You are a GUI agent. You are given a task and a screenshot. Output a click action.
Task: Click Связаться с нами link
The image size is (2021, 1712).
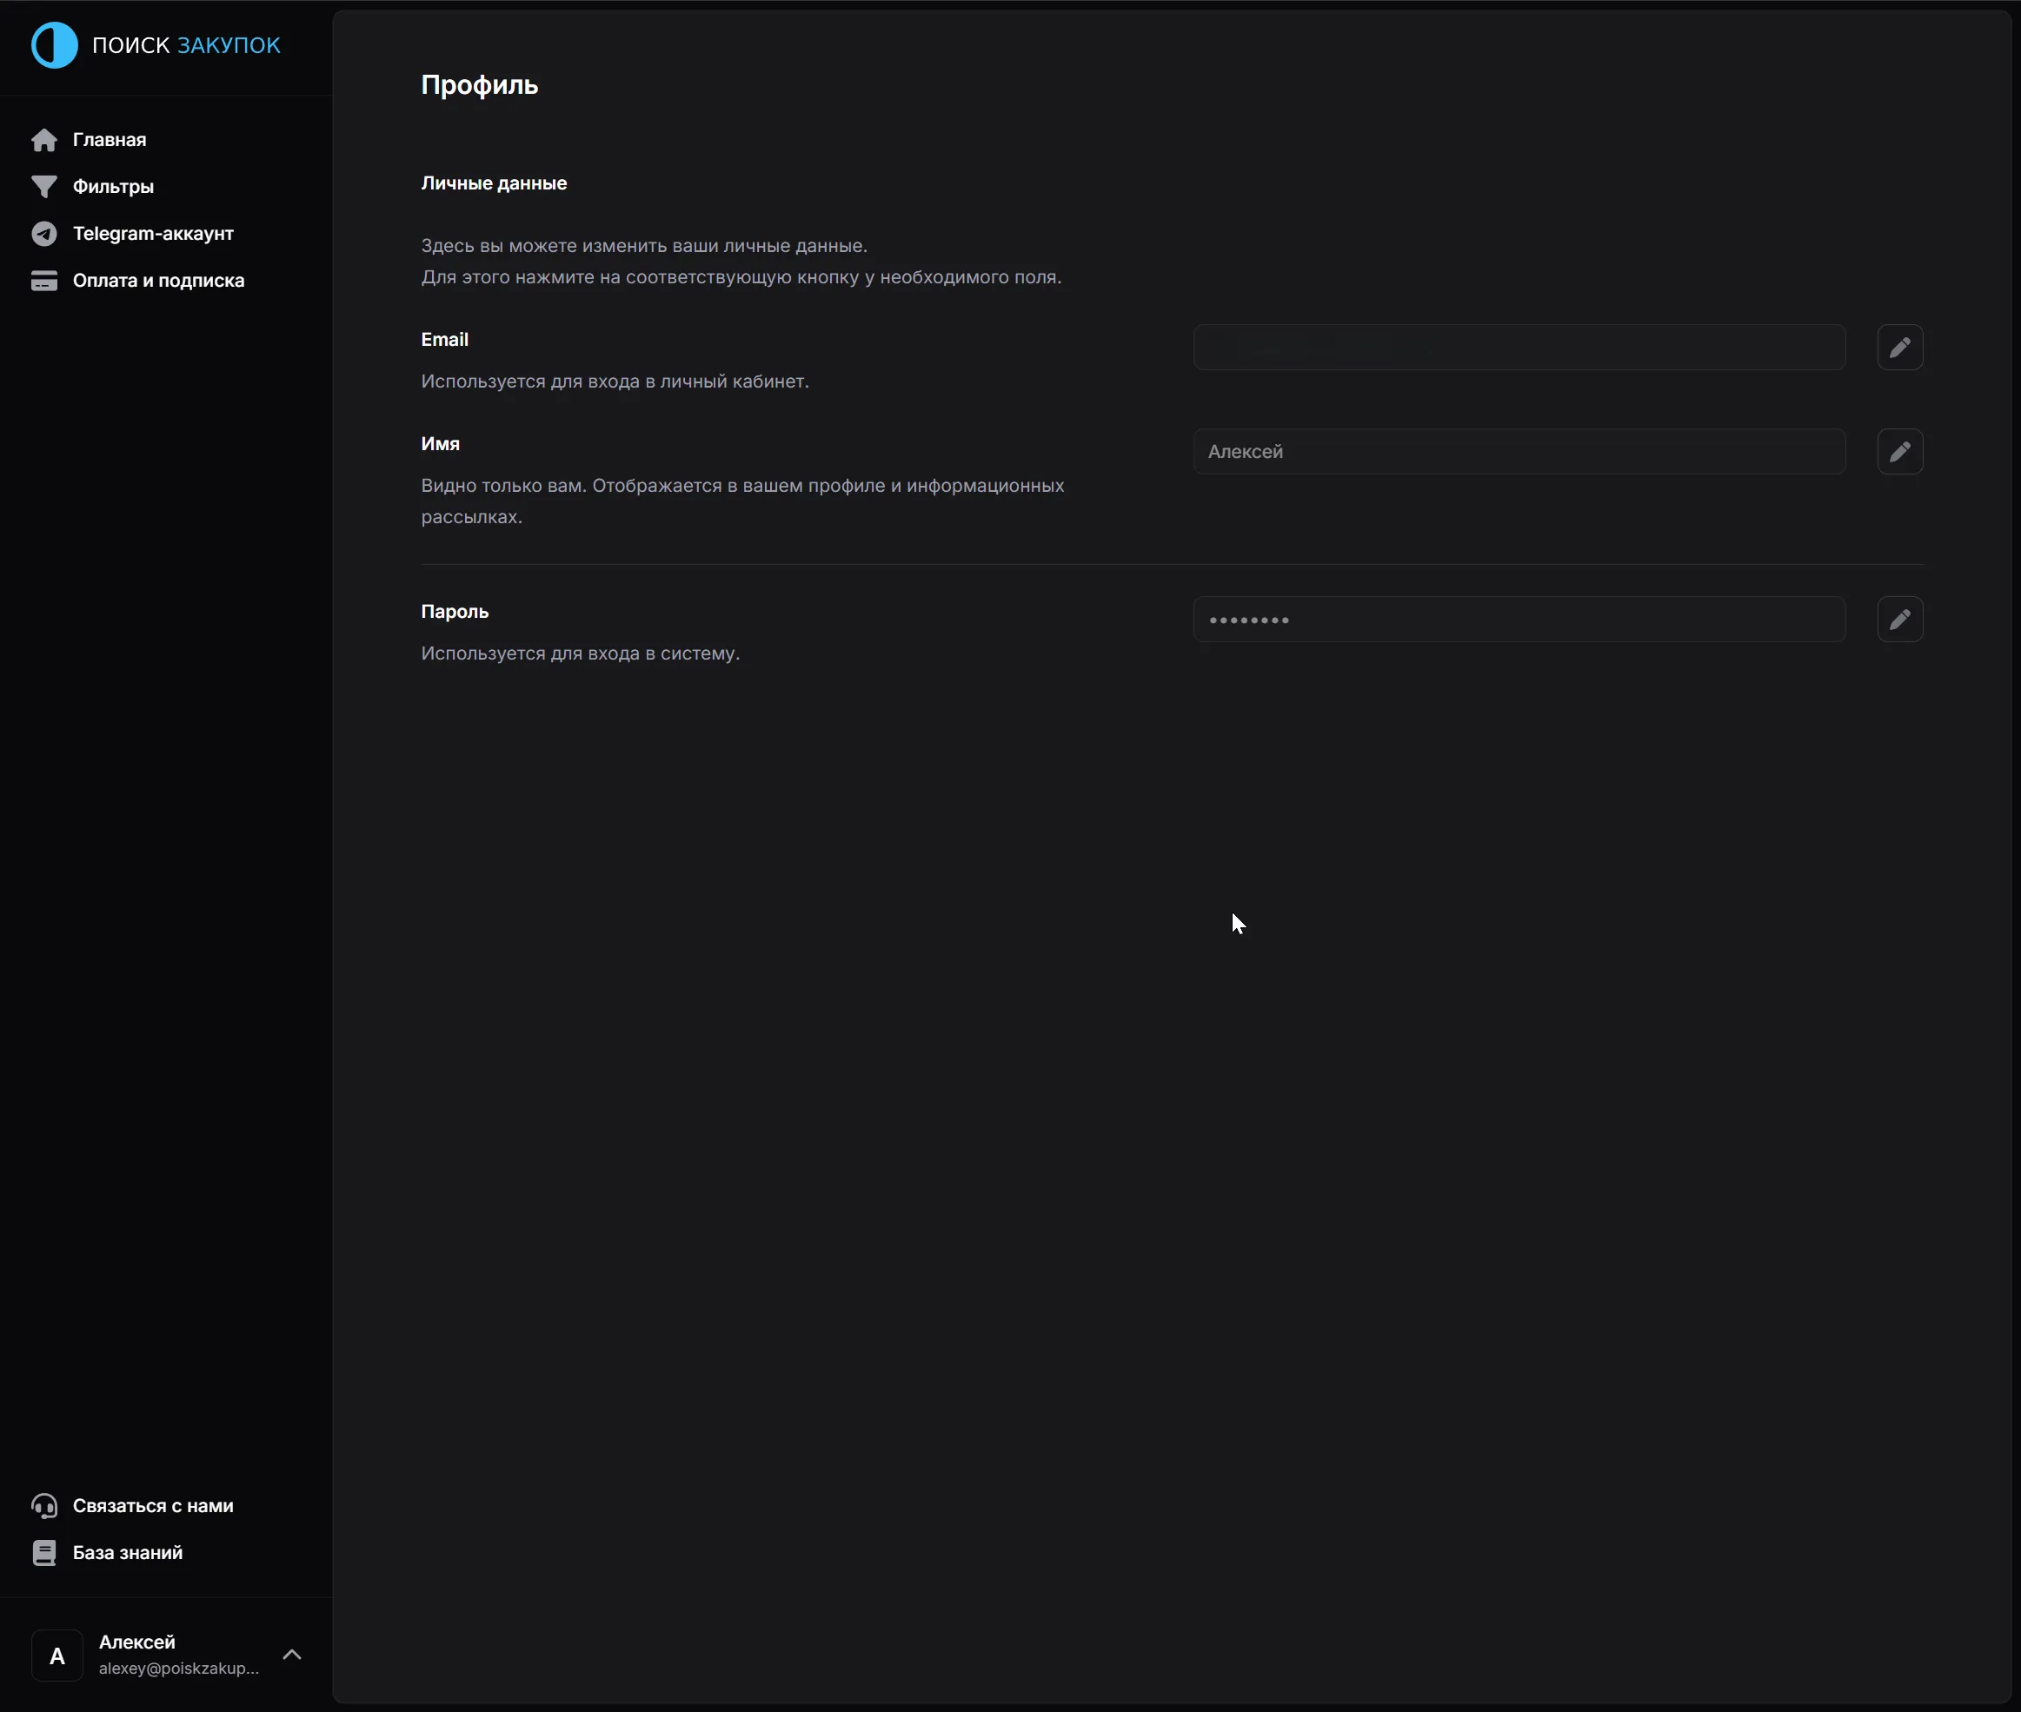152,1505
